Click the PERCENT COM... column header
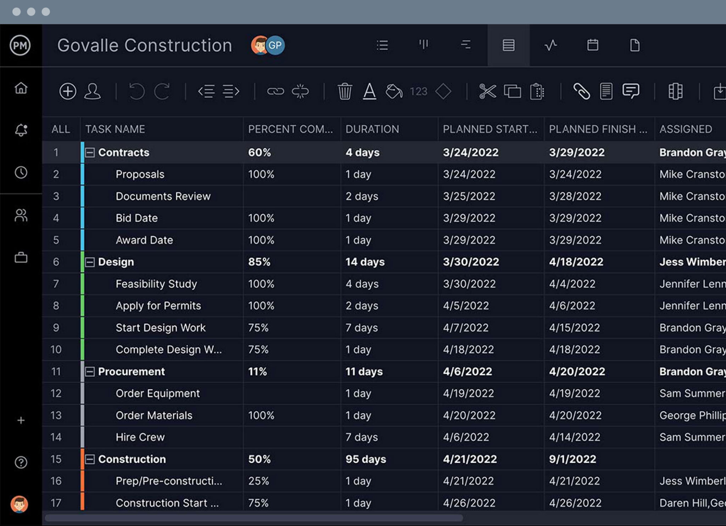Viewport: 726px width, 526px height. pyautogui.click(x=290, y=129)
